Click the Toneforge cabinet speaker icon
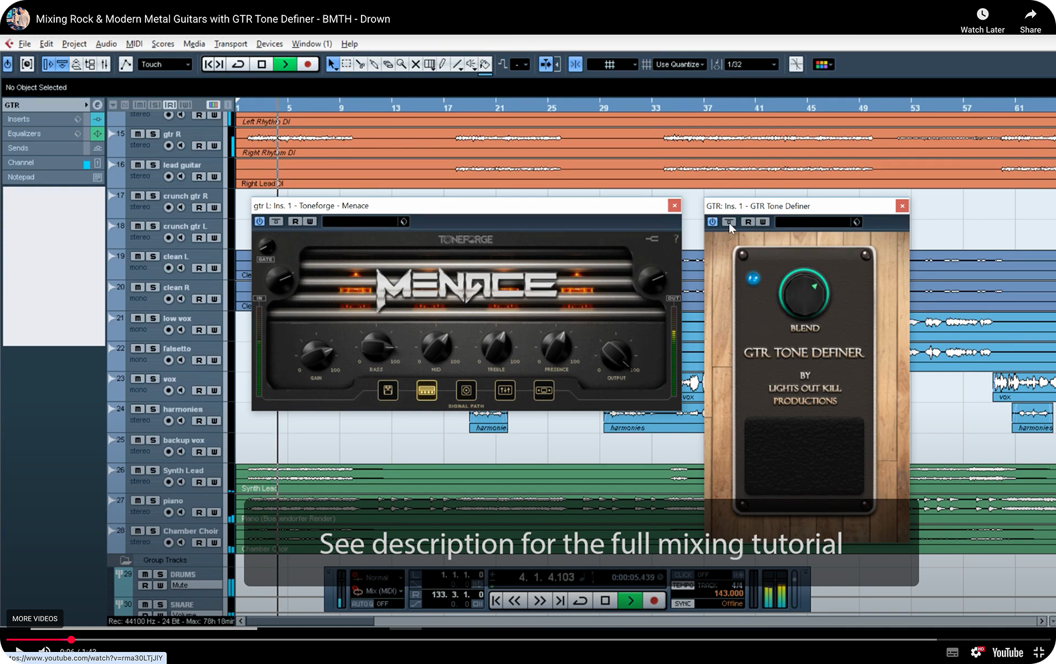This screenshot has width=1056, height=664. [466, 389]
